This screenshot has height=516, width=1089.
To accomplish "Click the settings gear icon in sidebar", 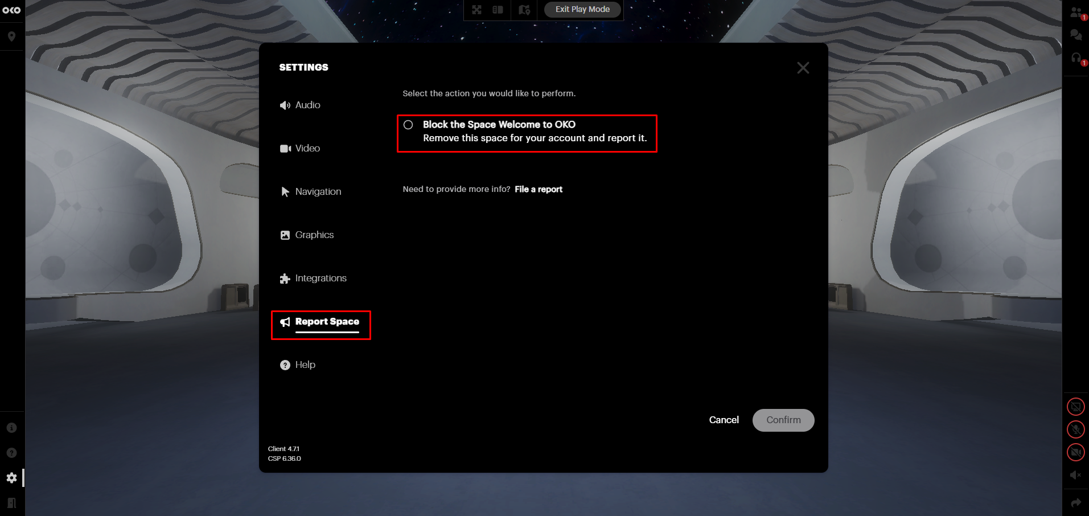I will coord(11,478).
